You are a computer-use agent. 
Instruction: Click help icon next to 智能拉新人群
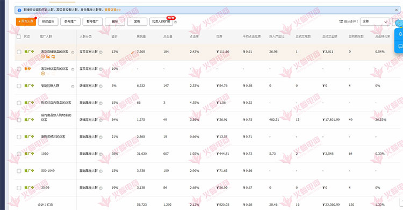(73, 86)
